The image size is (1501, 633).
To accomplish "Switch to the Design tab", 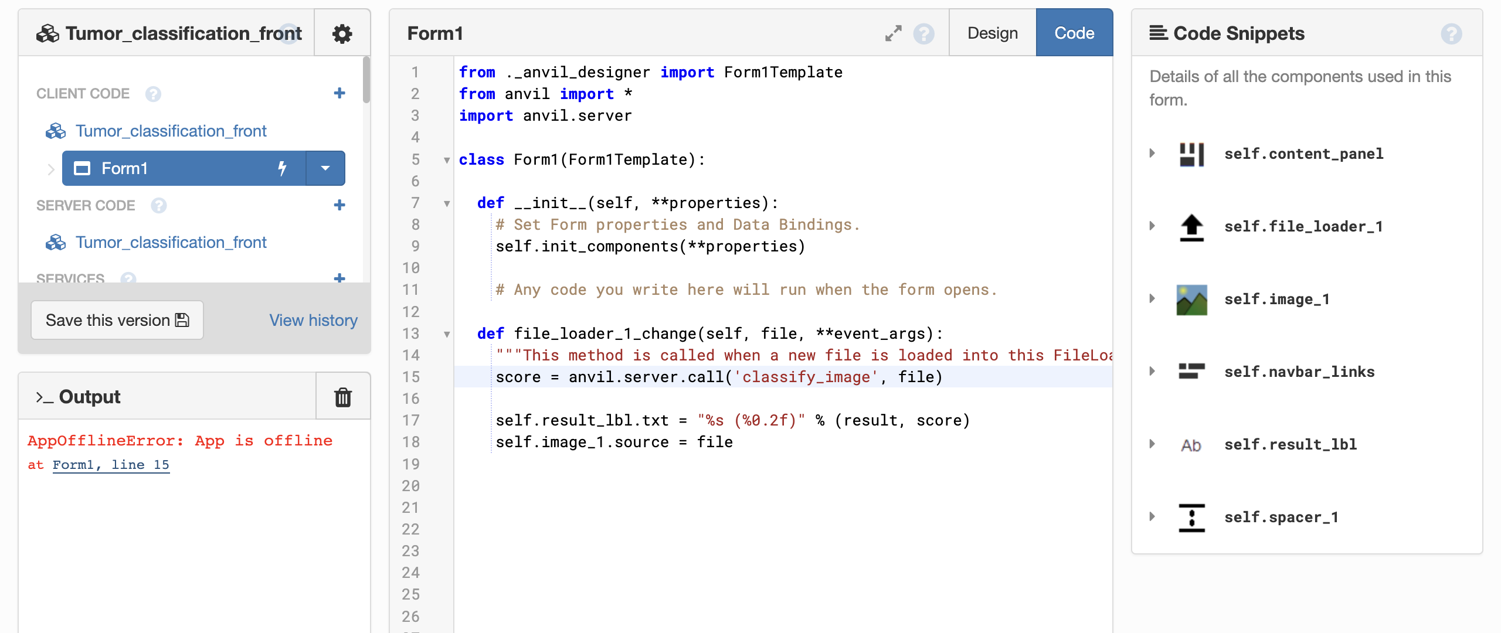I will pyautogui.click(x=991, y=33).
